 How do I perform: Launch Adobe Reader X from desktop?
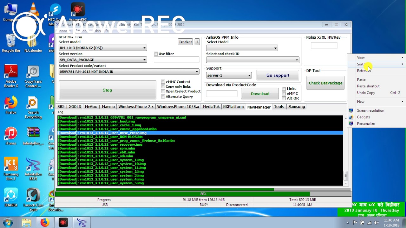point(11,76)
